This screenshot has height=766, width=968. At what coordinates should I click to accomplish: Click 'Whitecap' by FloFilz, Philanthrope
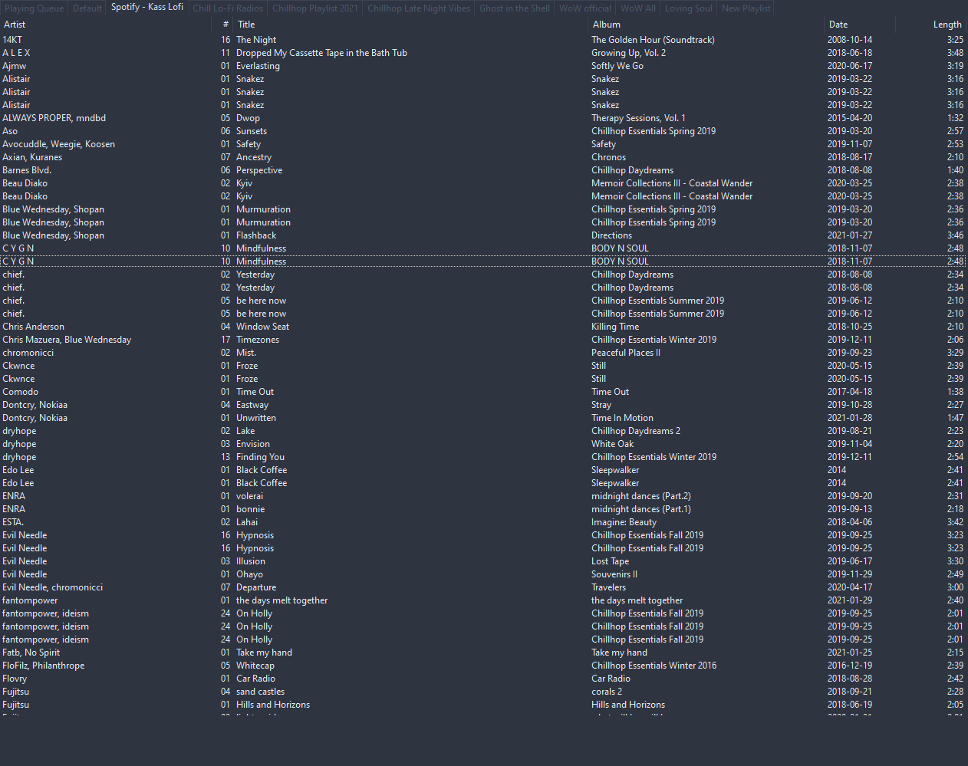(x=255, y=666)
